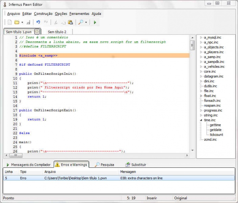Expand the a_samp.inc tree node
238x203 pixels.
(201, 57)
